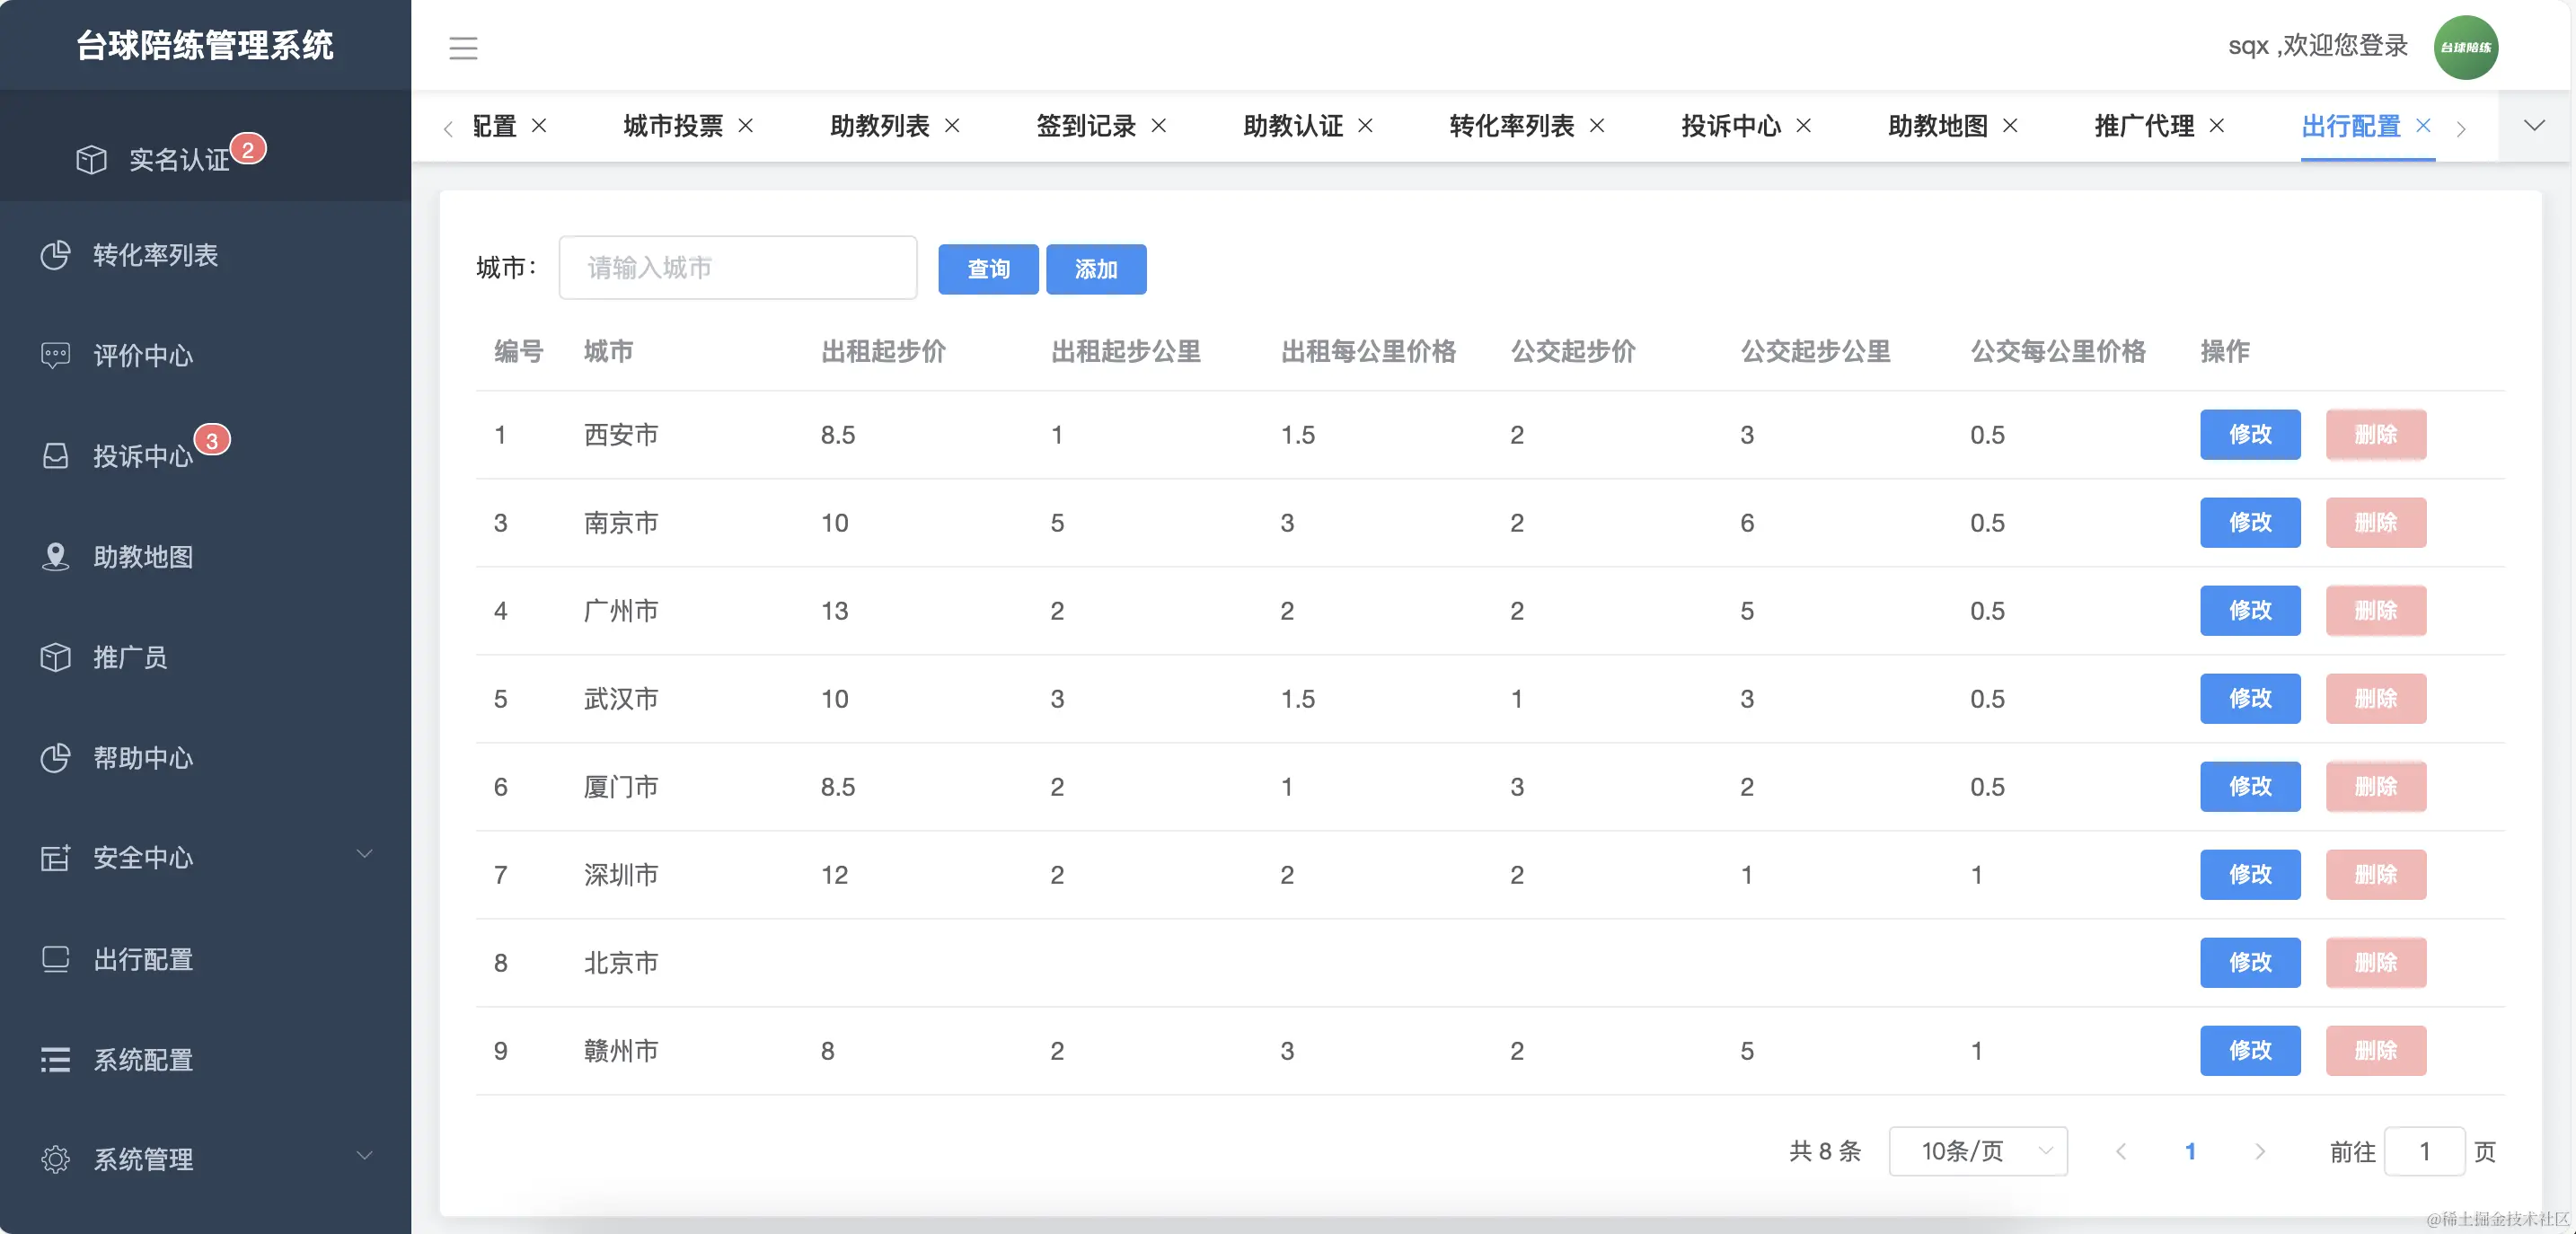The image size is (2576, 1234).
Task: Click the 城市 input field
Action: [738, 267]
